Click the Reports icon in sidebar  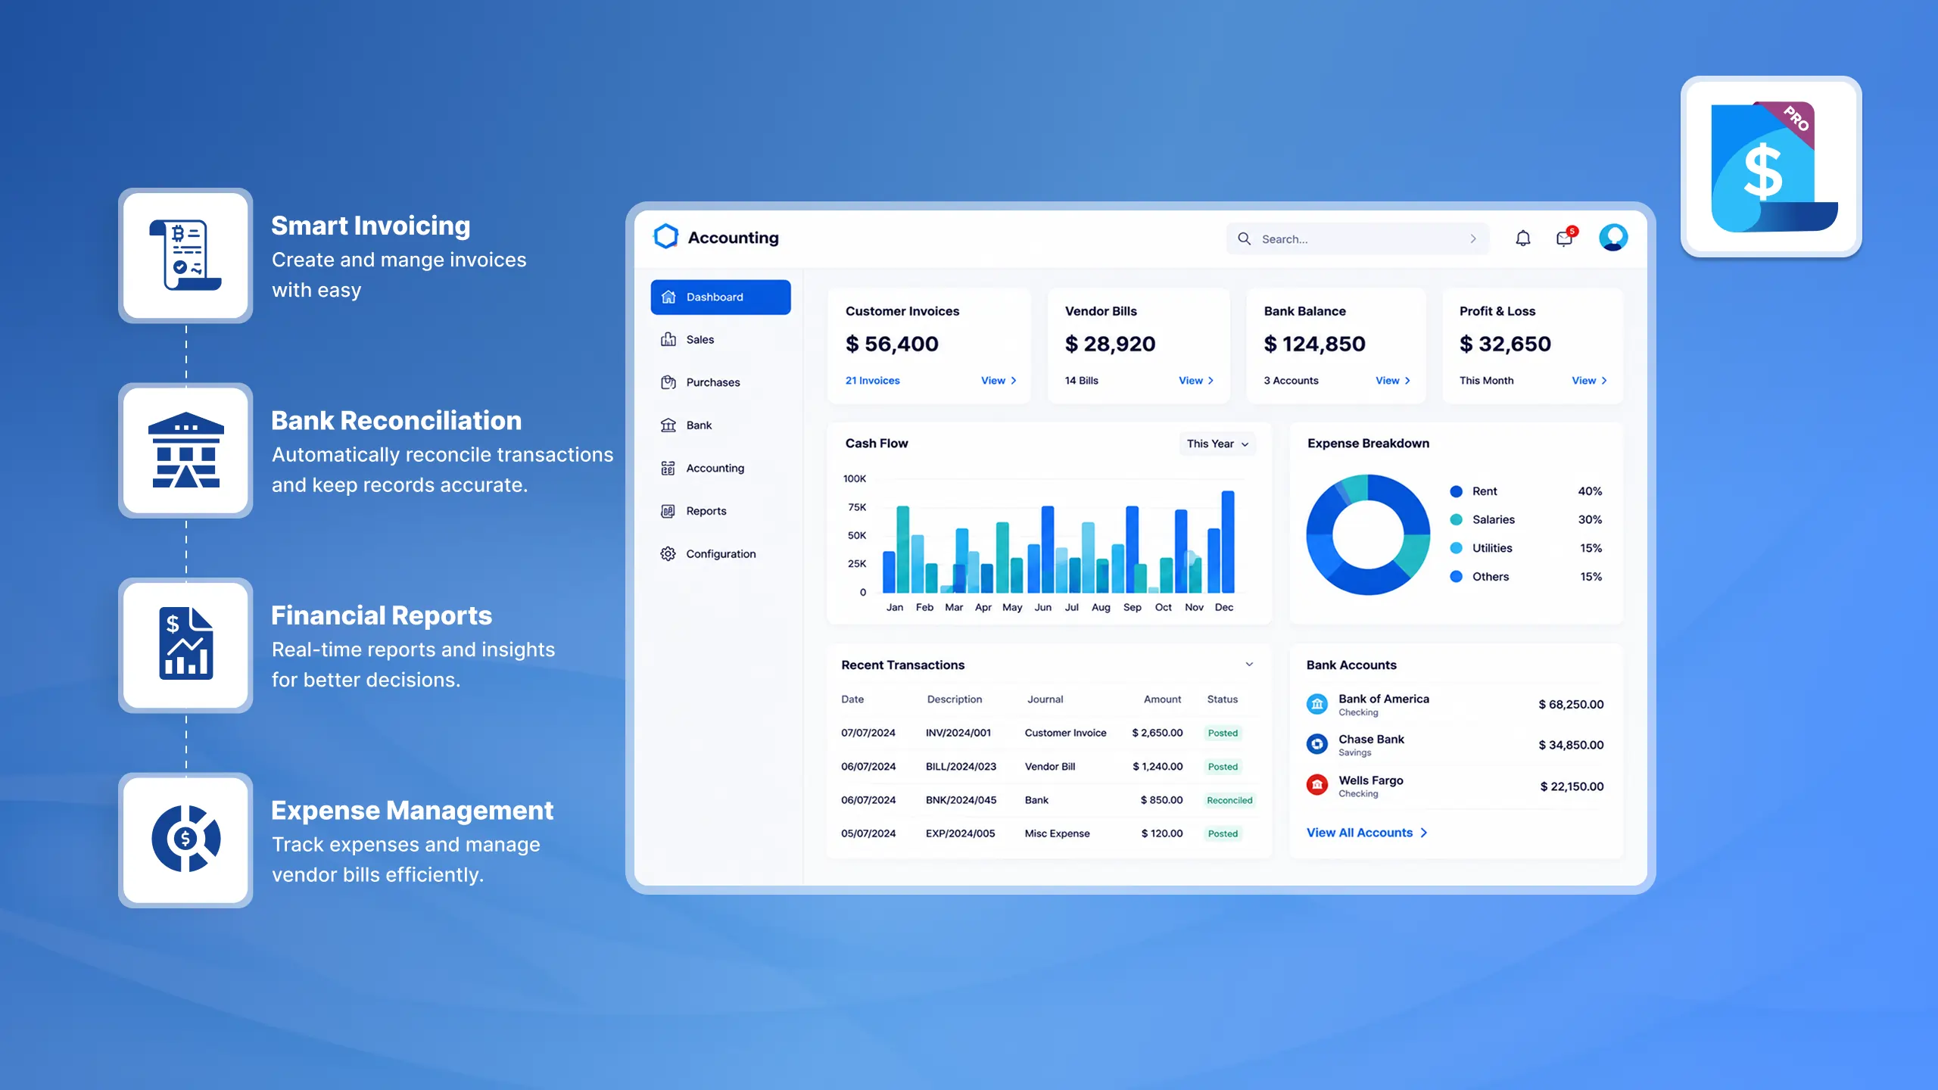coord(668,511)
